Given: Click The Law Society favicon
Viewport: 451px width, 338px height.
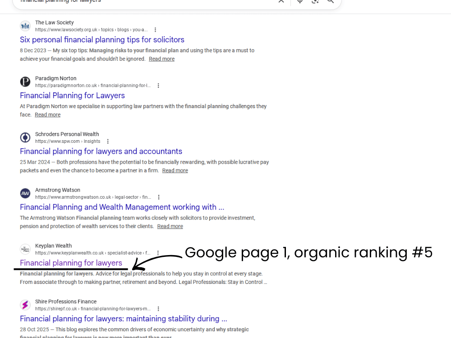Looking at the screenshot, I should [25, 26].
